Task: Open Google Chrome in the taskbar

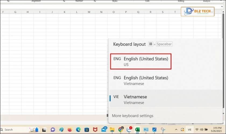Action: pyautogui.click(x=121, y=130)
